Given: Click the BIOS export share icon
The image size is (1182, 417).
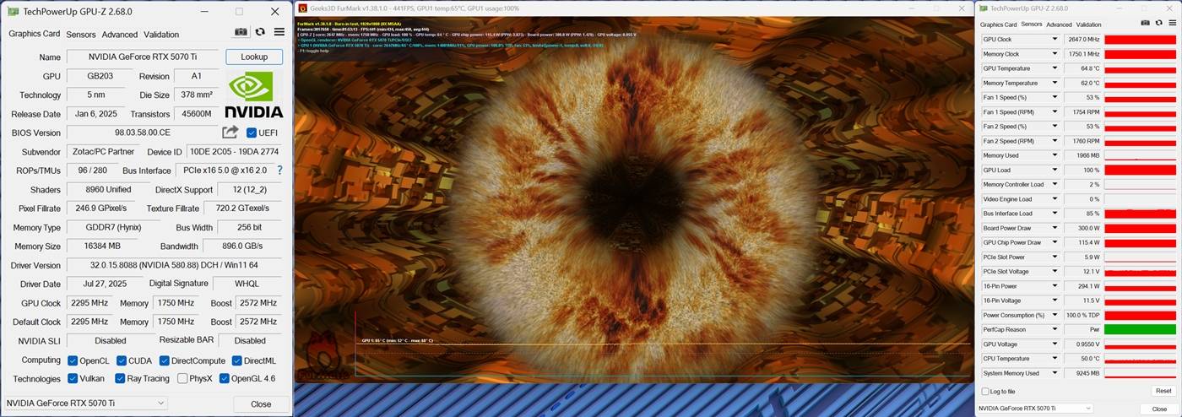Looking at the screenshot, I should [230, 133].
